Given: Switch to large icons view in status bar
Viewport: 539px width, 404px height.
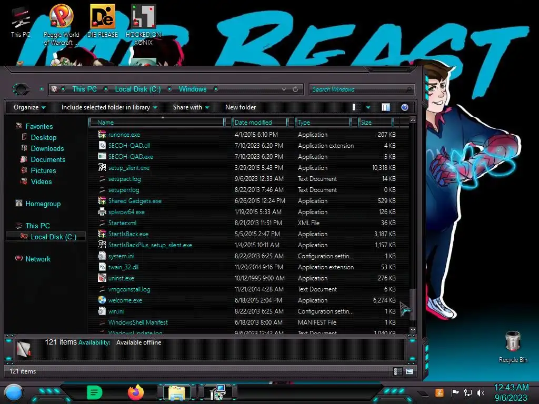Looking at the screenshot, I should coord(410,371).
